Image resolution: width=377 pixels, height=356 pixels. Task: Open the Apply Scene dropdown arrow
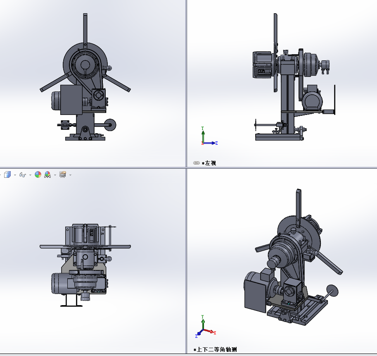[x=55, y=175]
